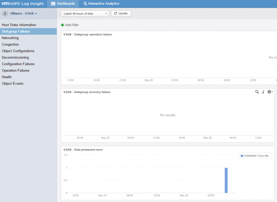Click the Add Filter link text
Image resolution: width=277 pixels, height=202 pixels.
click(72, 25)
